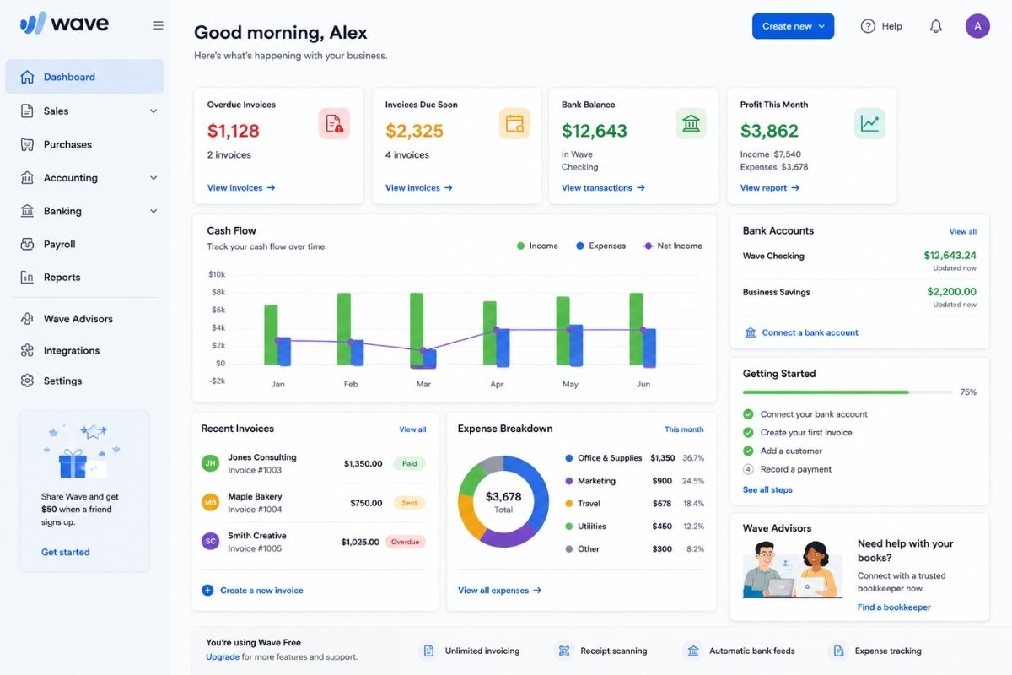Screen dimensions: 1012x675
Task: Click the SC avatar for Smith Creative
Action: click(x=210, y=542)
